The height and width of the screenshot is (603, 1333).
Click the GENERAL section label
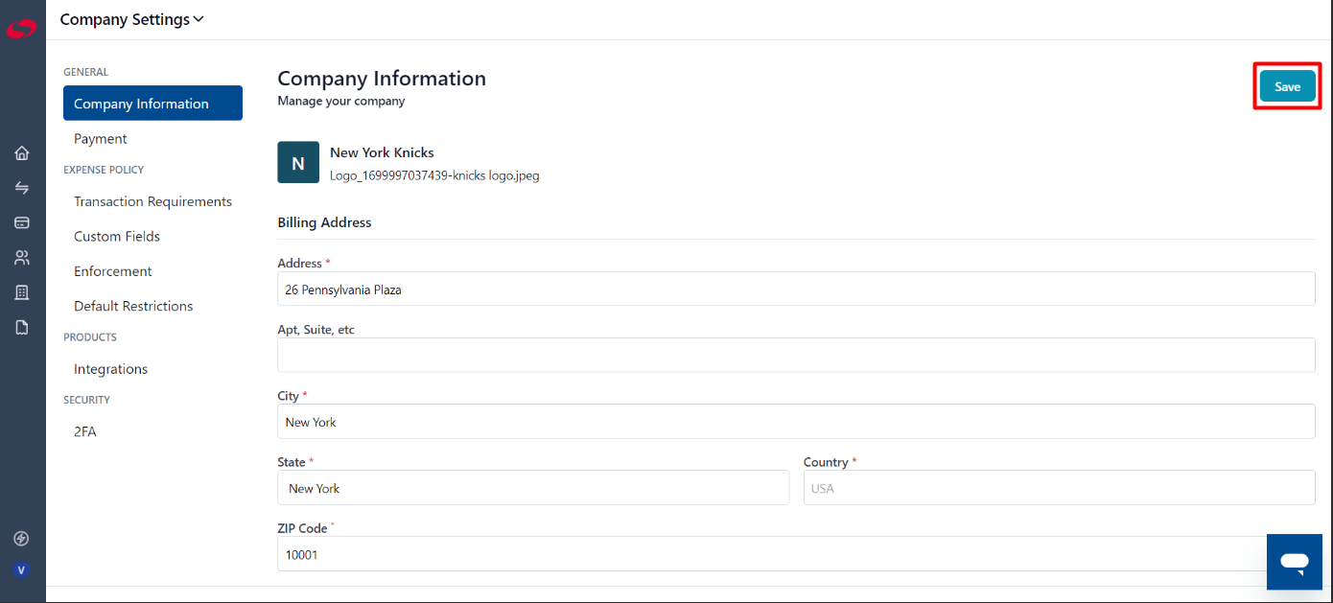(x=86, y=72)
